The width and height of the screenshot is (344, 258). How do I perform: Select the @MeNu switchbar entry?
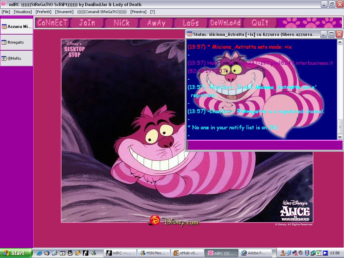[16, 58]
